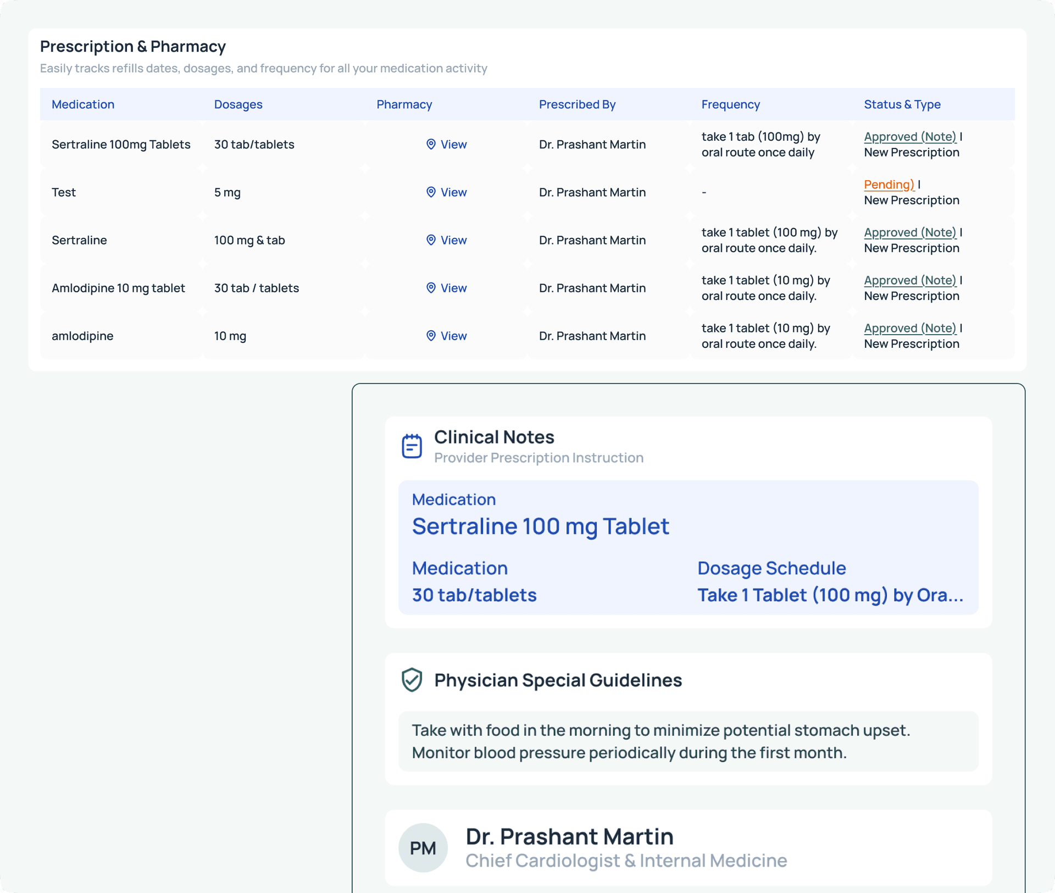Click frequency text 'take 1 tab (100mg) by oral route'

coord(760,144)
